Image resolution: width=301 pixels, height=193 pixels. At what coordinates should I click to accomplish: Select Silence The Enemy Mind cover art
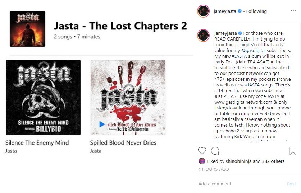pyautogui.click(x=43, y=97)
